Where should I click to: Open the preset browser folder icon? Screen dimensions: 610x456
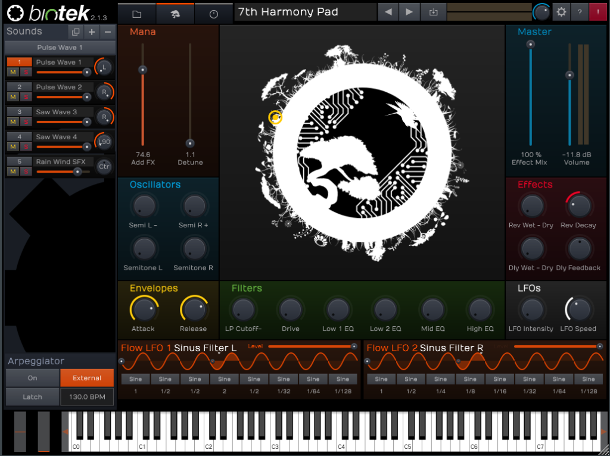coord(136,13)
